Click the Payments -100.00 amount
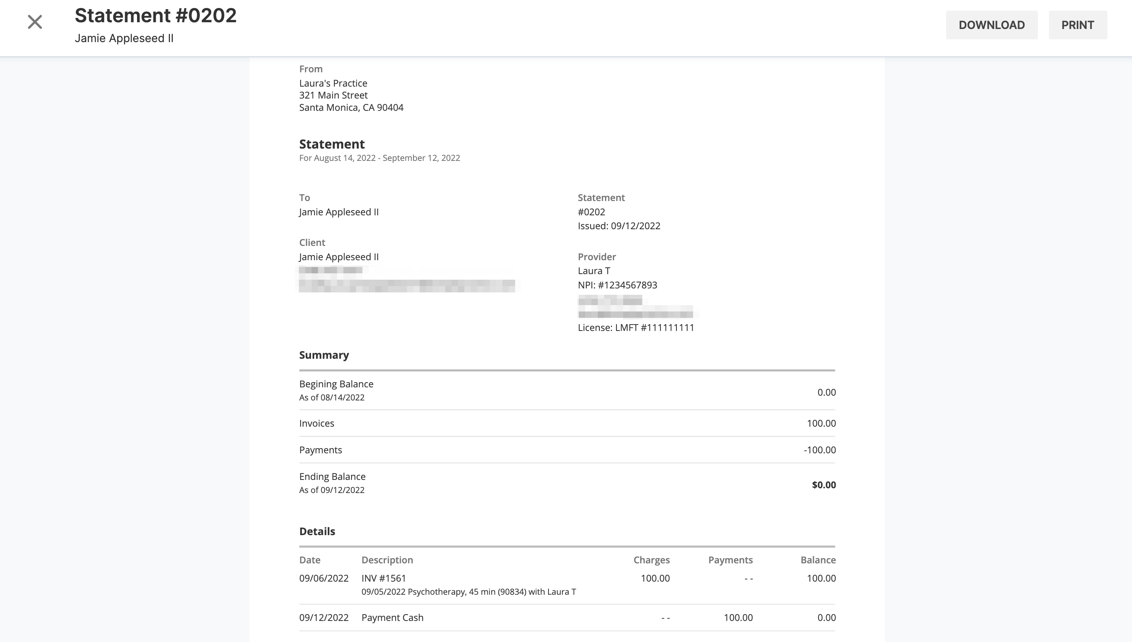1132x642 pixels. 819,450
